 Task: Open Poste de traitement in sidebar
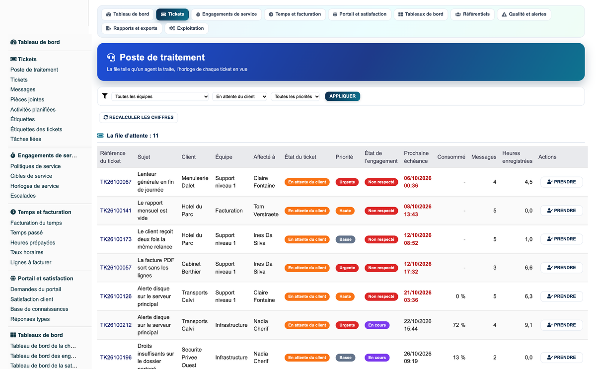point(34,70)
